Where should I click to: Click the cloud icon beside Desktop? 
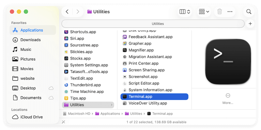pos(51,88)
